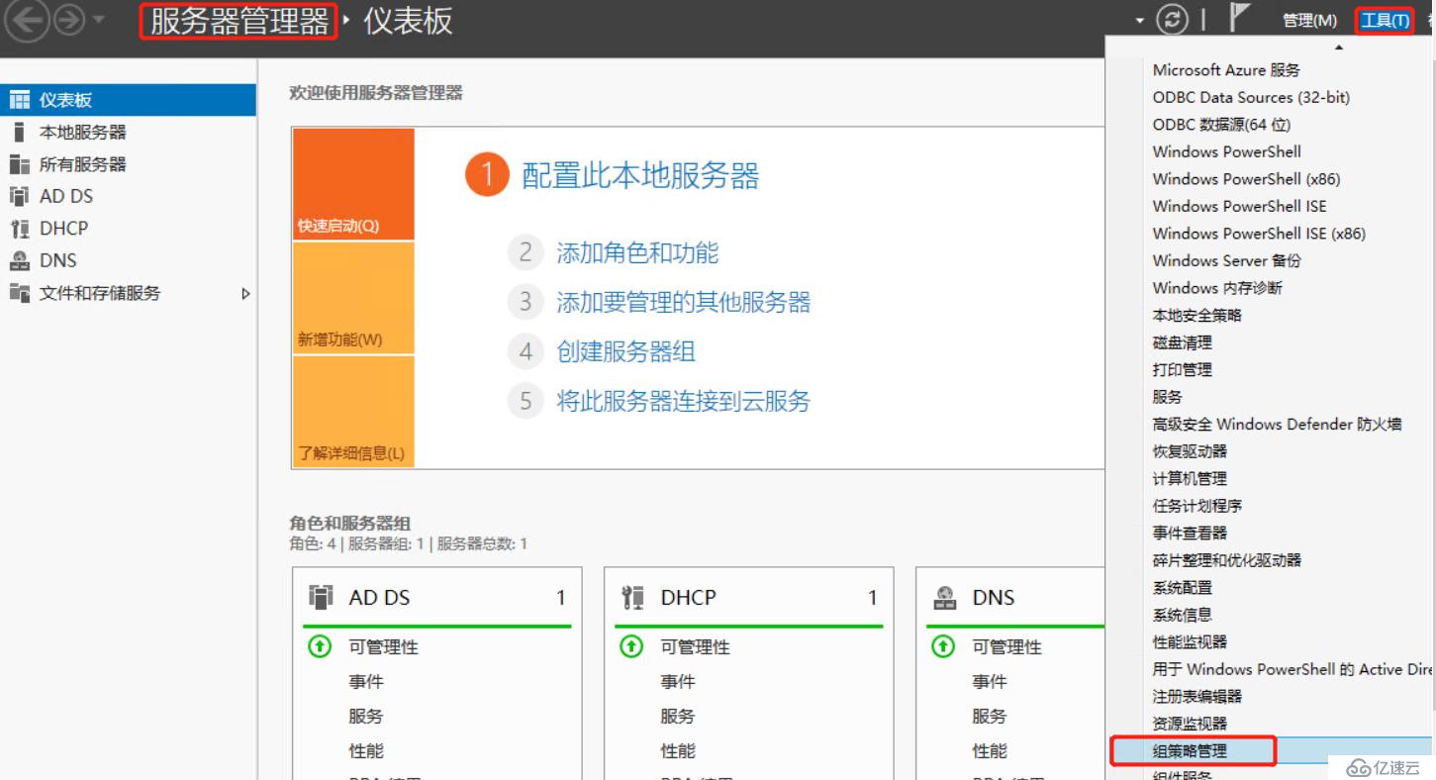Choose 任务计划程序 menu item

pyautogui.click(x=1197, y=506)
